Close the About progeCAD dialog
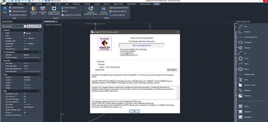This screenshot has height=122, width=268. click(178, 32)
